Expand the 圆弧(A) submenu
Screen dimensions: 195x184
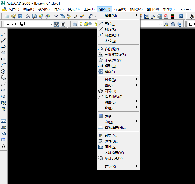pyautogui.click(x=118, y=80)
